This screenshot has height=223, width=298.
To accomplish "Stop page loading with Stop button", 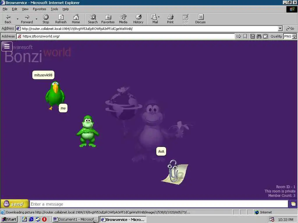I will tap(46, 19).
